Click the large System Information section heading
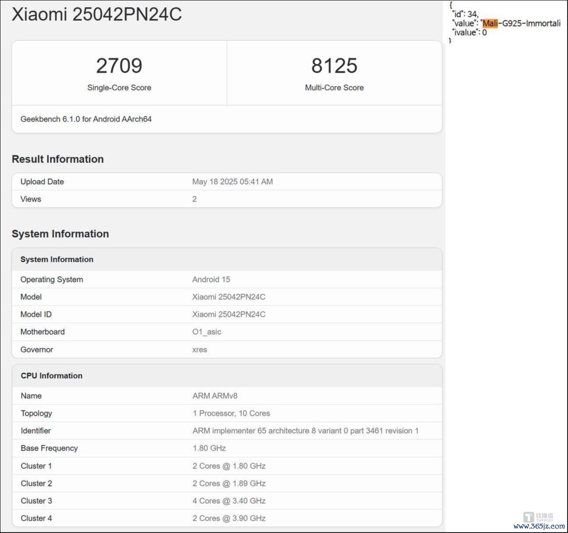Screen dimensions: 568x533 [60, 234]
